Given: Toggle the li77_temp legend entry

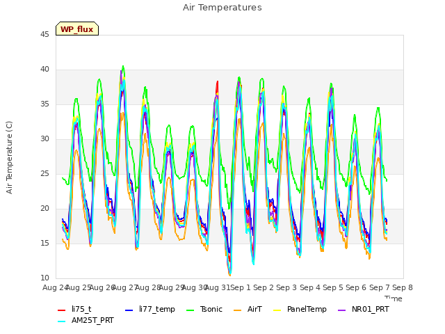Looking at the screenshot, I should tap(150, 309).
